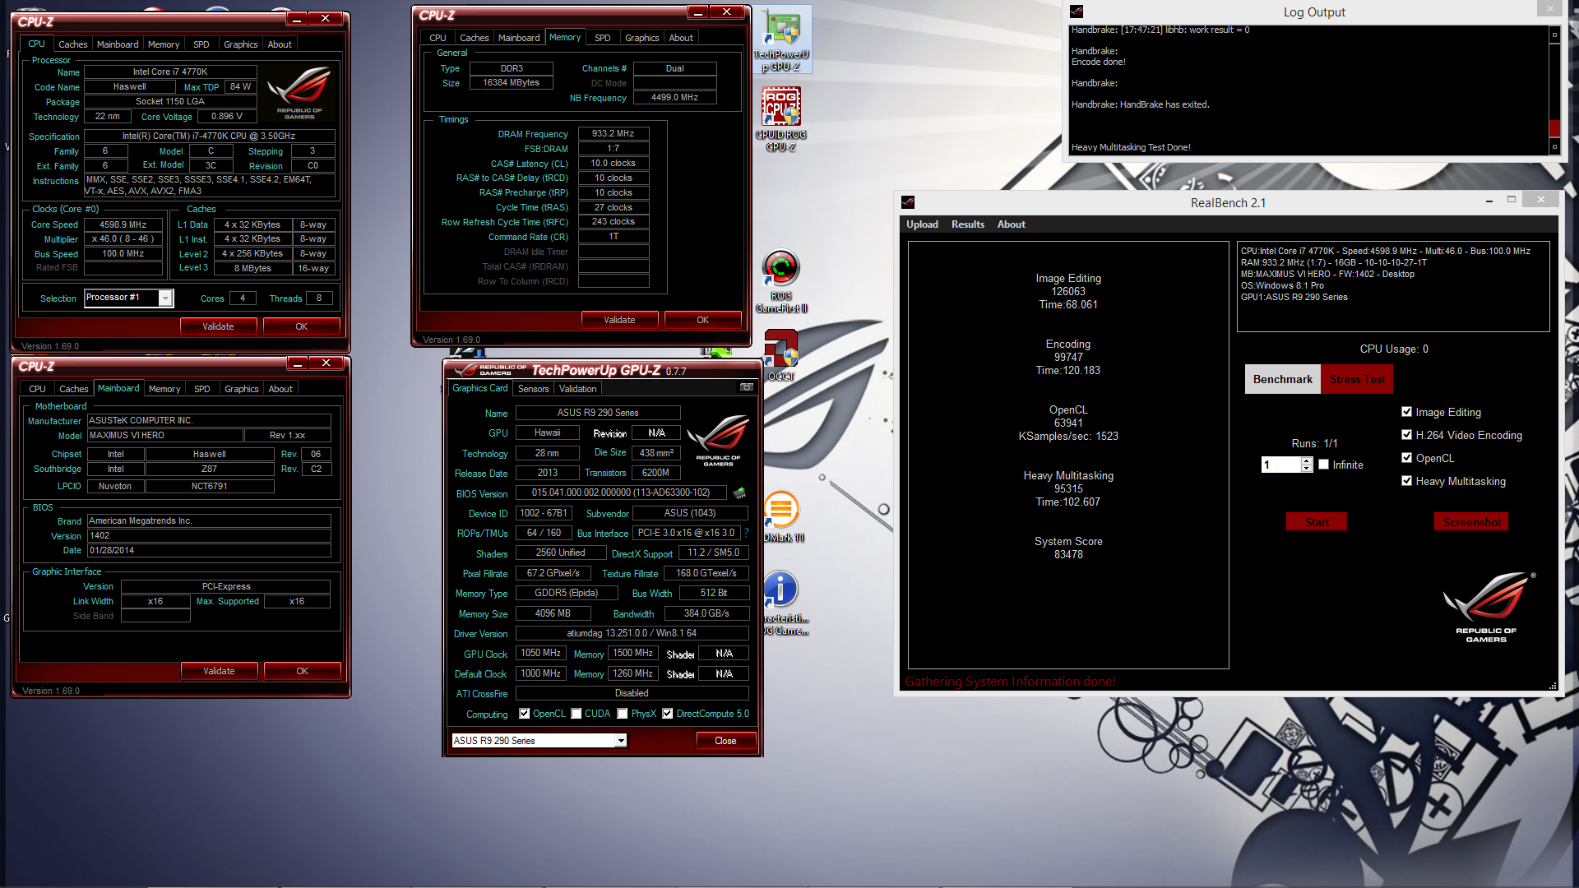The height and width of the screenshot is (888, 1579).
Task: Toggle CUDA checkbox in GPU-Z
Action: 576,714
